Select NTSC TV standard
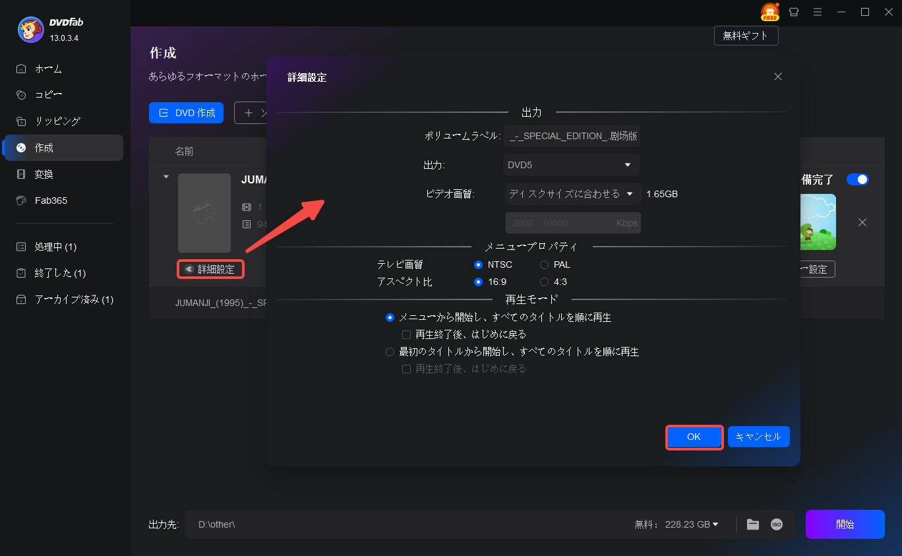Image resolution: width=902 pixels, height=556 pixels. (479, 264)
